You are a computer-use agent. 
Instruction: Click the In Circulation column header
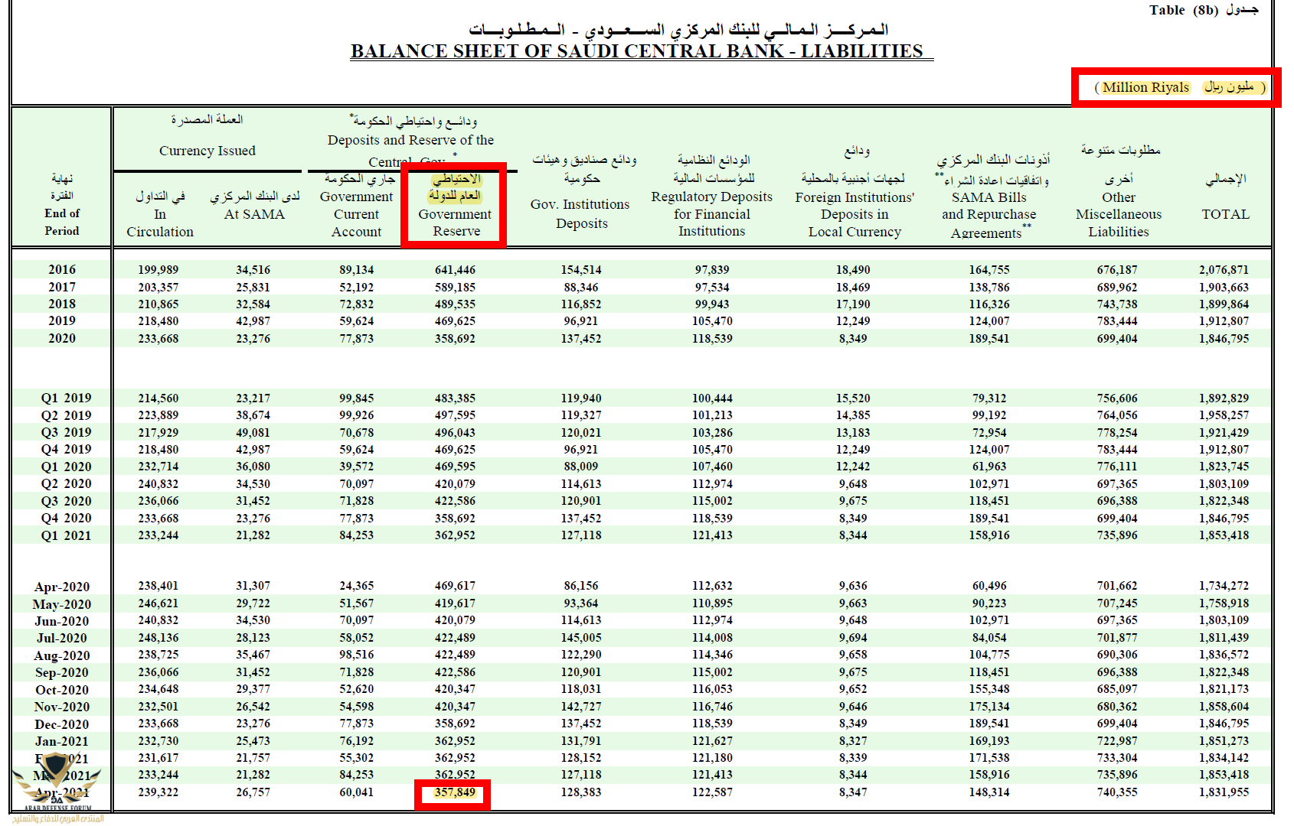[x=159, y=223]
